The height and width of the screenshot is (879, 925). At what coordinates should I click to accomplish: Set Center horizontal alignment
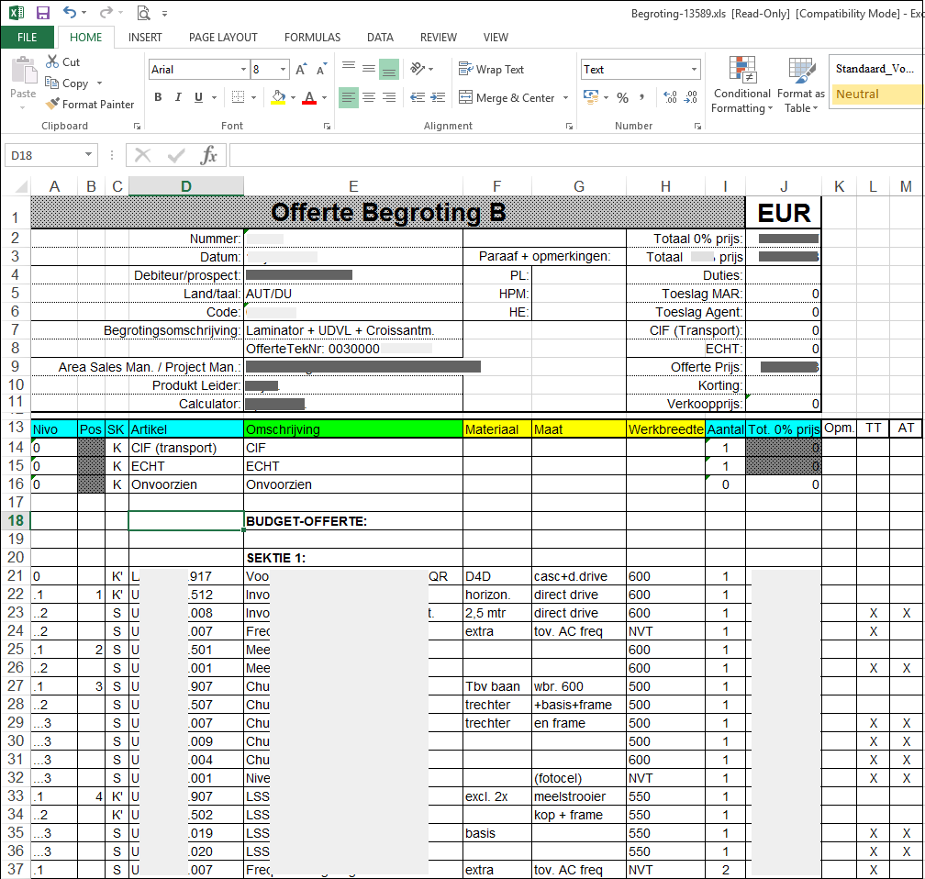[369, 97]
